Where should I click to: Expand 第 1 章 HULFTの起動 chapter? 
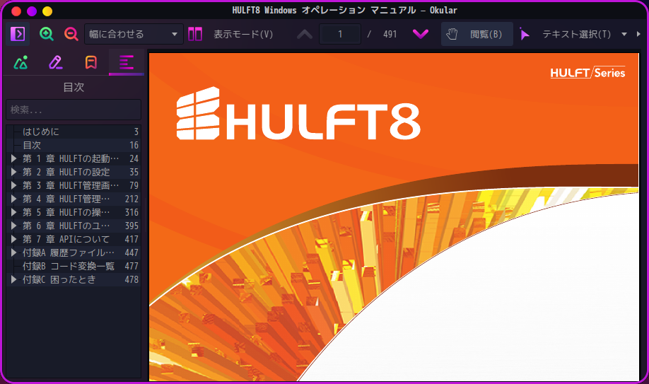tap(13, 158)
